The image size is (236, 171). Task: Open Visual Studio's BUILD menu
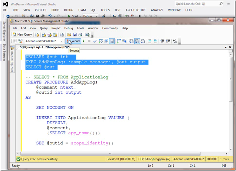pyautogui.click(x=55, y=10)
